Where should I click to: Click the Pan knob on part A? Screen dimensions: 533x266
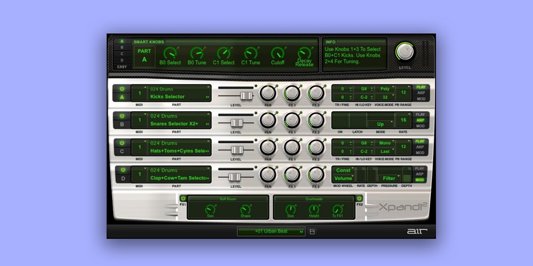(268, 93)
